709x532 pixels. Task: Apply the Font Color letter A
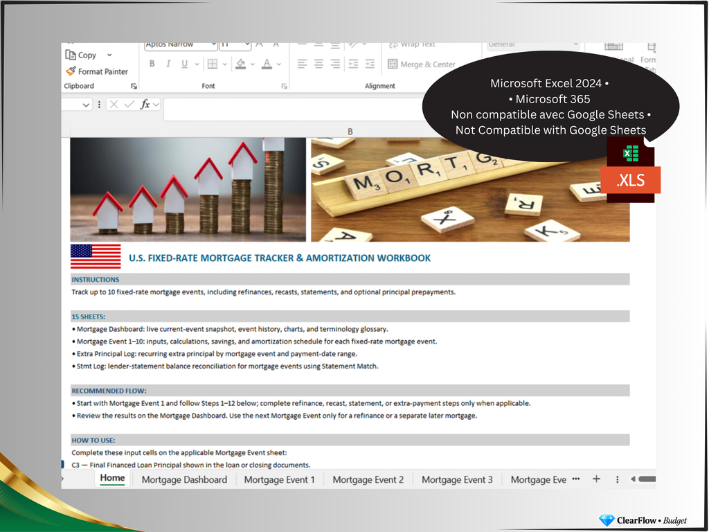click(x=267, y=64)
